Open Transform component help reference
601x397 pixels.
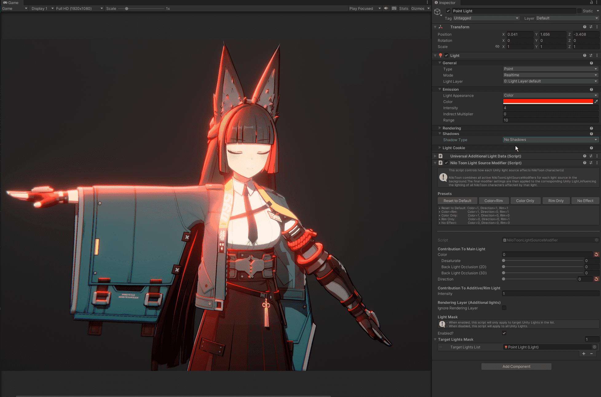point(585,27)
